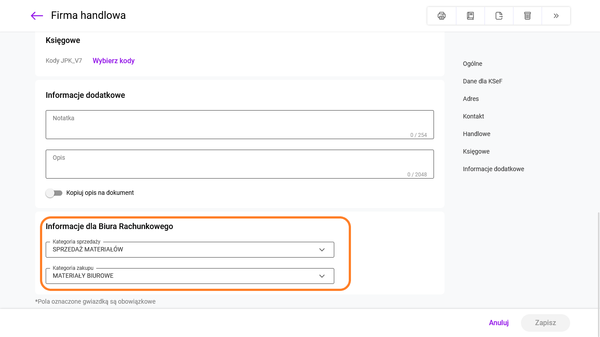
Task: Click the Wybierz kody link
Action: (113, 61)
